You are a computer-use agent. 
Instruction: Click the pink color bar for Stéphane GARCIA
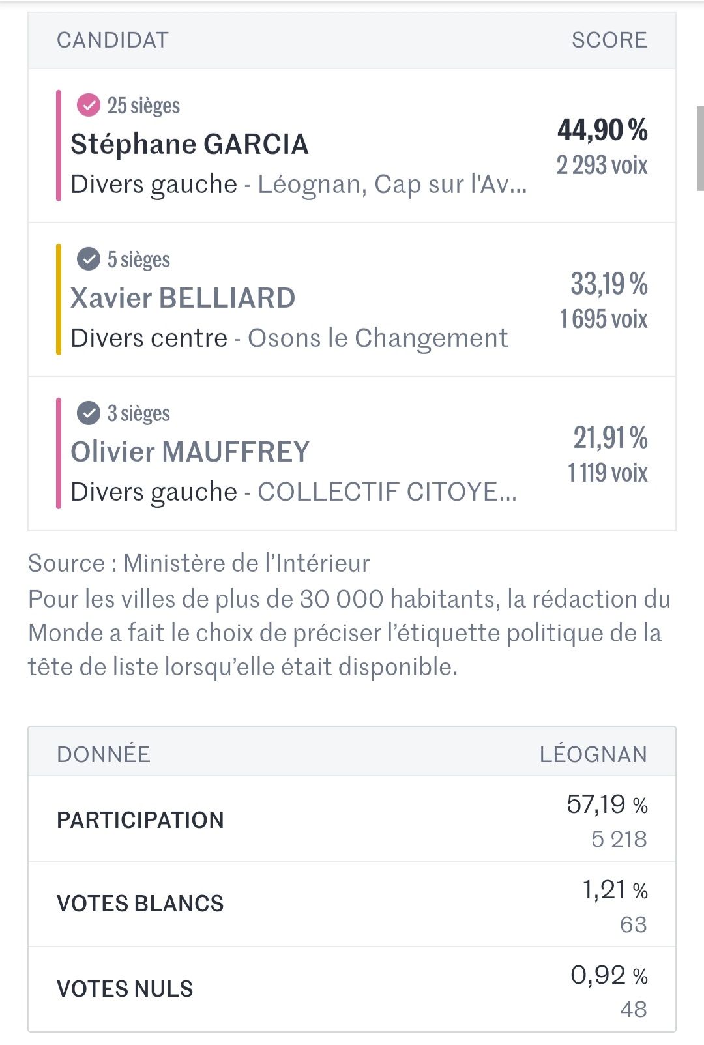tap(59, 145)
